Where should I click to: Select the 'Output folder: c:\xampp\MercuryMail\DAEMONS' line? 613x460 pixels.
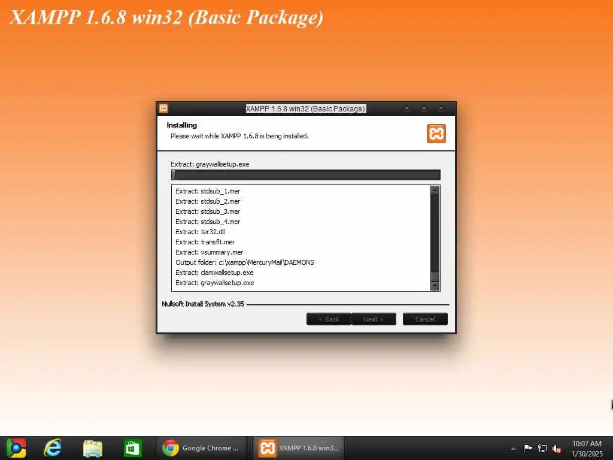coord(245,262)
